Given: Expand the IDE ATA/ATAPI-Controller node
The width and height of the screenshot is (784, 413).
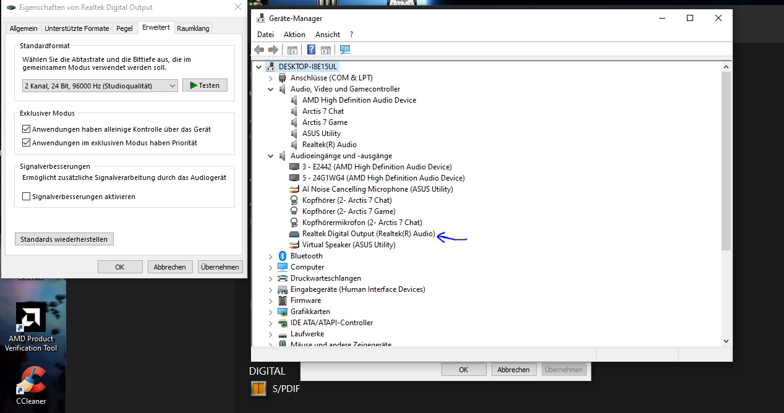Looking at the screenshot, I should point(271,323).
